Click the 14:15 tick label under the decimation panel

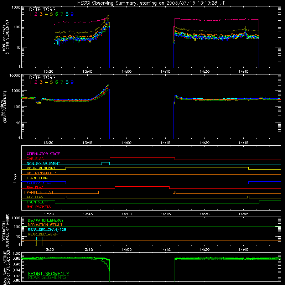[166, 250]
